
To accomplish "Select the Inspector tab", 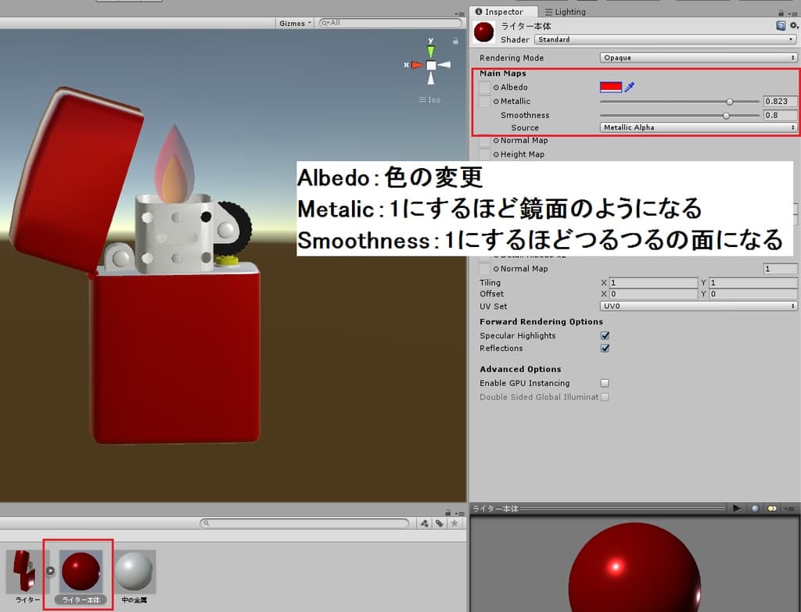I will (x=504, y=12).
